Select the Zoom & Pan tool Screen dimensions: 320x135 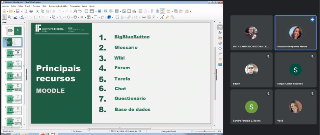[x=10, y=17]
